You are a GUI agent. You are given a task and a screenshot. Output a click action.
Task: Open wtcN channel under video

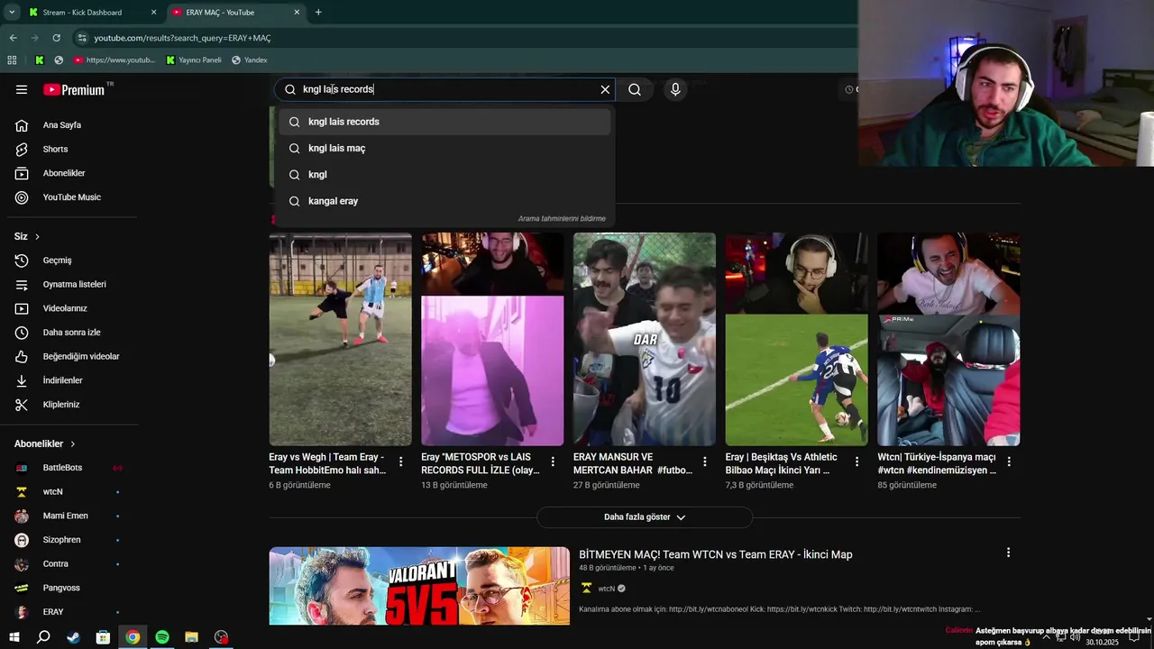(x=606, y=589)
